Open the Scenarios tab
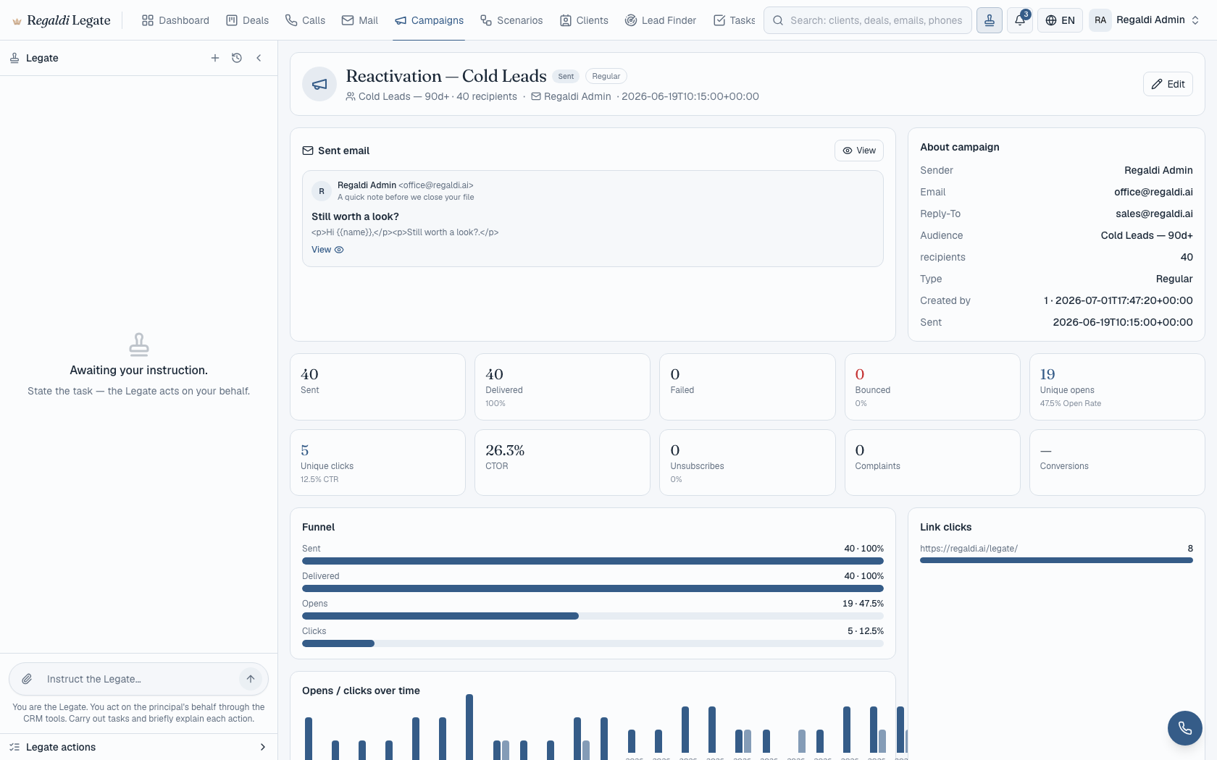Viewport: 1217px width, 760px height. tap(511, 20)
